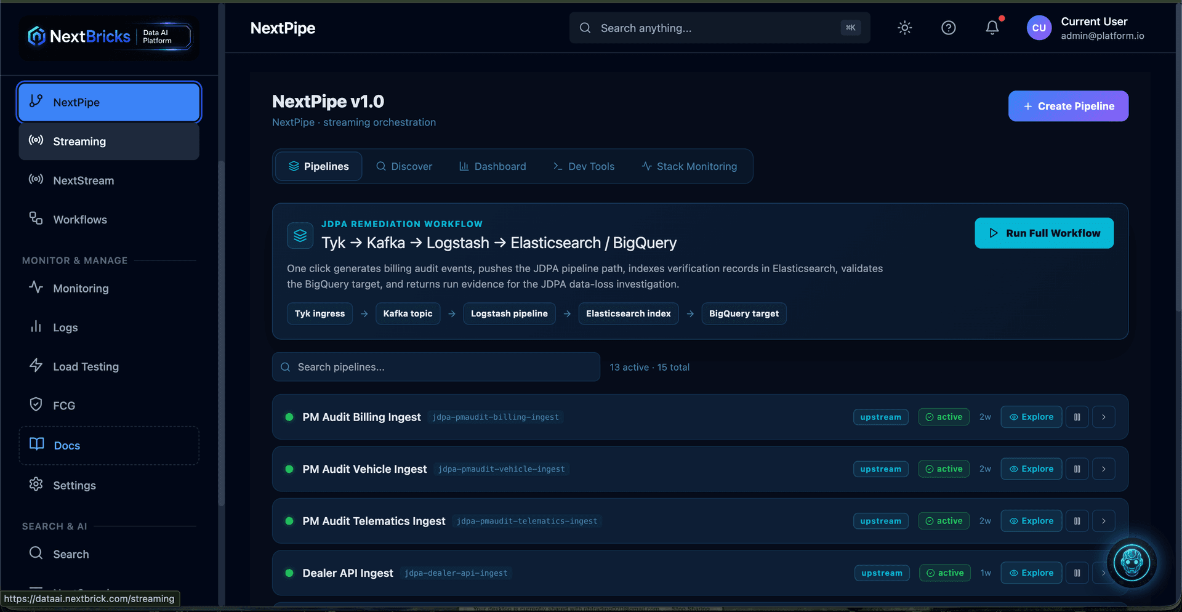Click Create Pipeline button
This screenshot has height=612, width=1182.
coord(1068,106)
